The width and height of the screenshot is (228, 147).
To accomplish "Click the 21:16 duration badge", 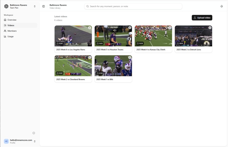I will pos(100,73).
